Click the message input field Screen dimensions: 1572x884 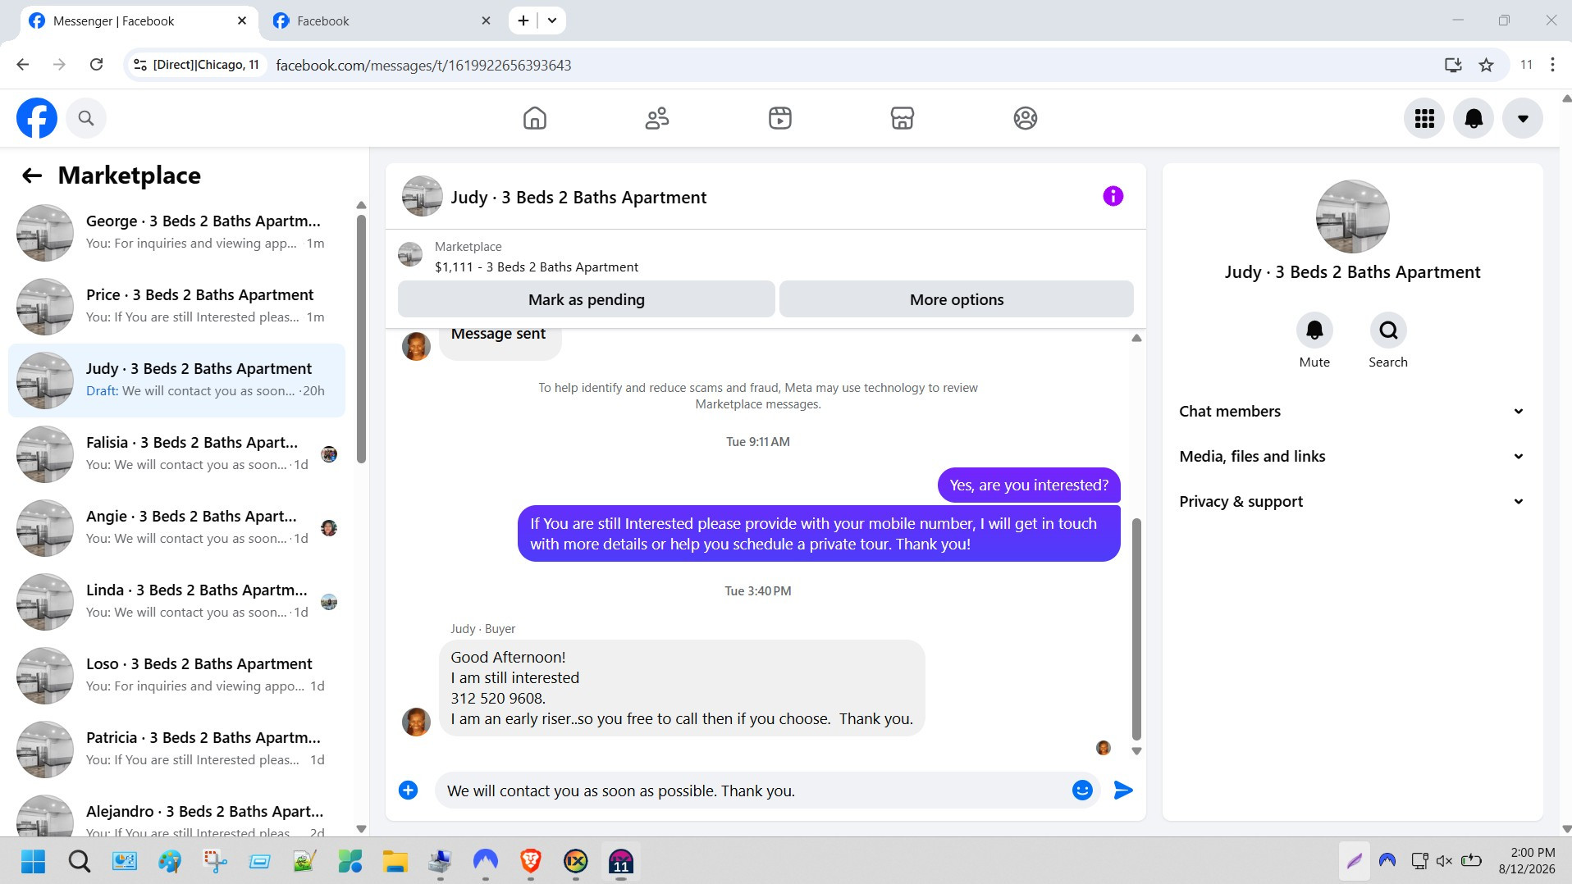[x=755, y=791]
